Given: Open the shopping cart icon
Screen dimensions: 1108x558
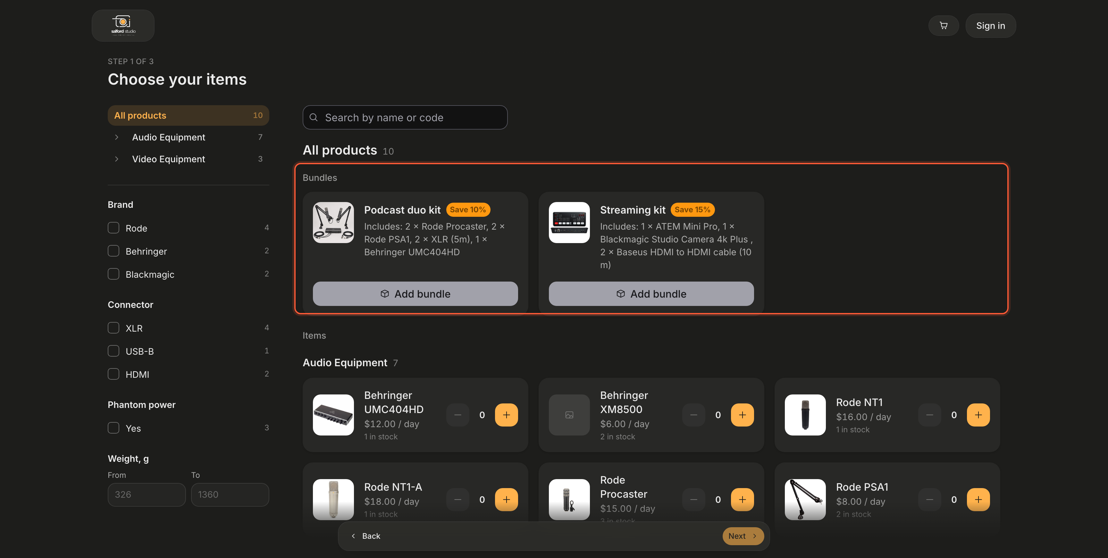Looking at the screenshot, I should (x=943, y=26).
